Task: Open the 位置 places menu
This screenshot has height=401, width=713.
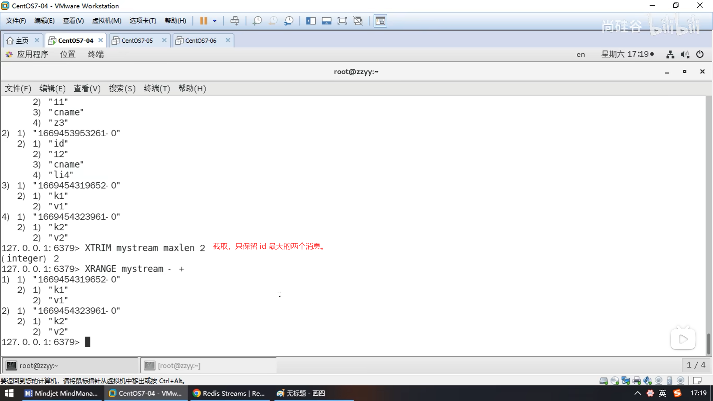Action: [x=68, y=55]
